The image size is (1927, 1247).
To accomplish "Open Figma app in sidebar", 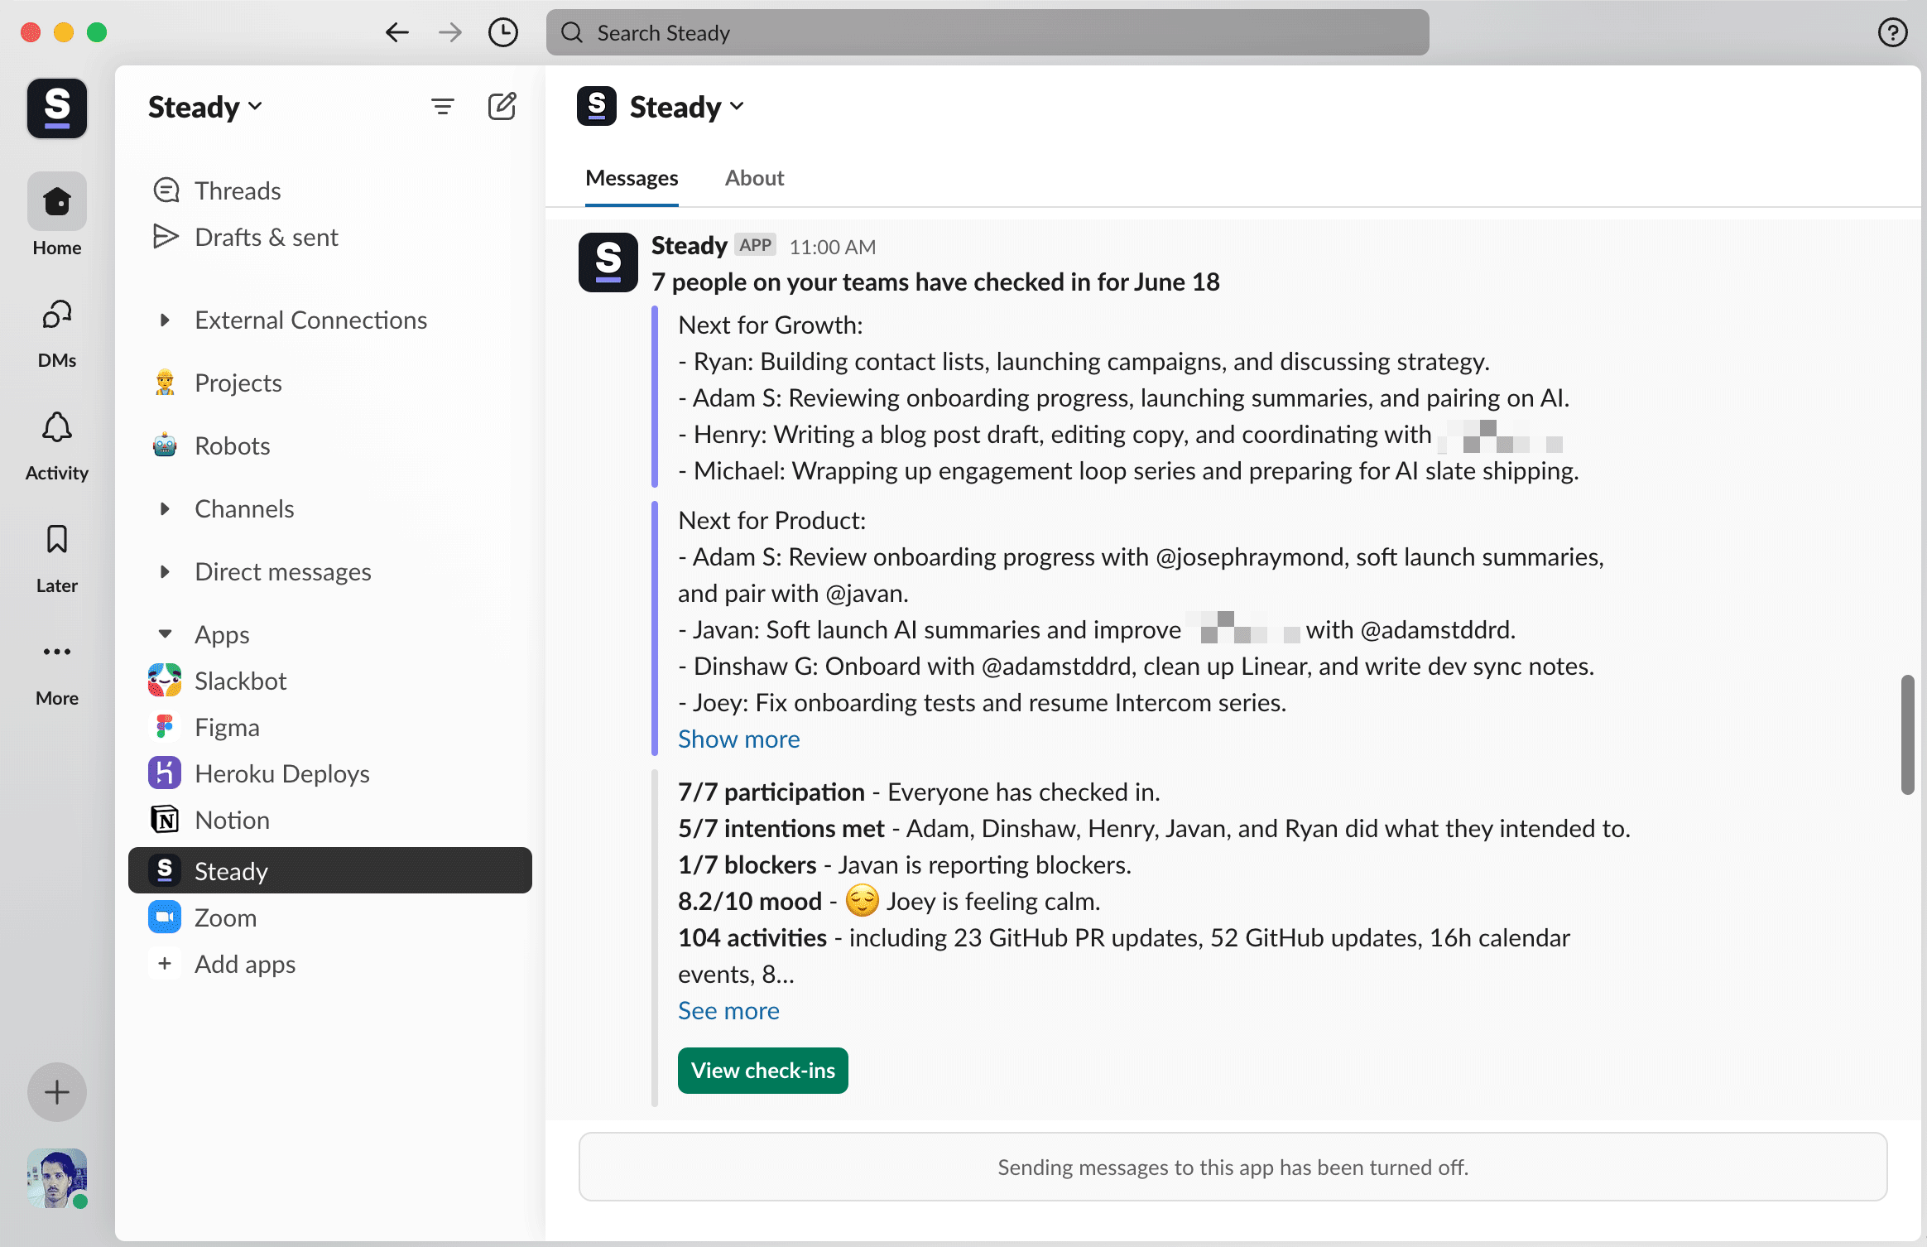I will (x=330, y=727).
